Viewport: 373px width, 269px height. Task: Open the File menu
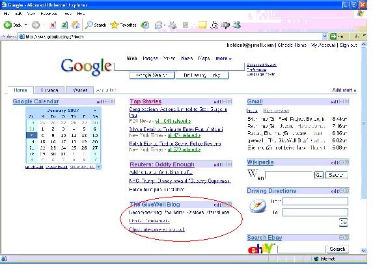(7, 14)
